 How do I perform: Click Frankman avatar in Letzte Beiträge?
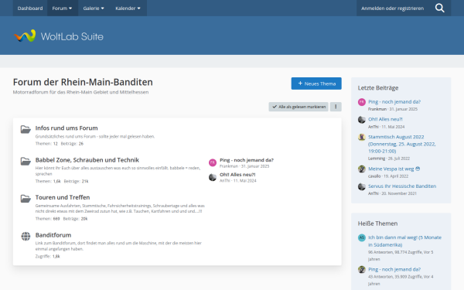click(362, 102)
